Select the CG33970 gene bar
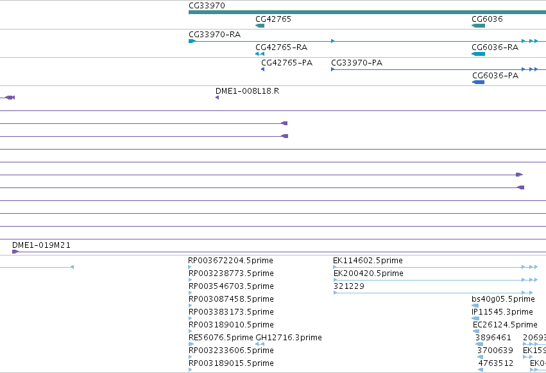This screenshot has width=546, height=373. (x=368, y=12)
